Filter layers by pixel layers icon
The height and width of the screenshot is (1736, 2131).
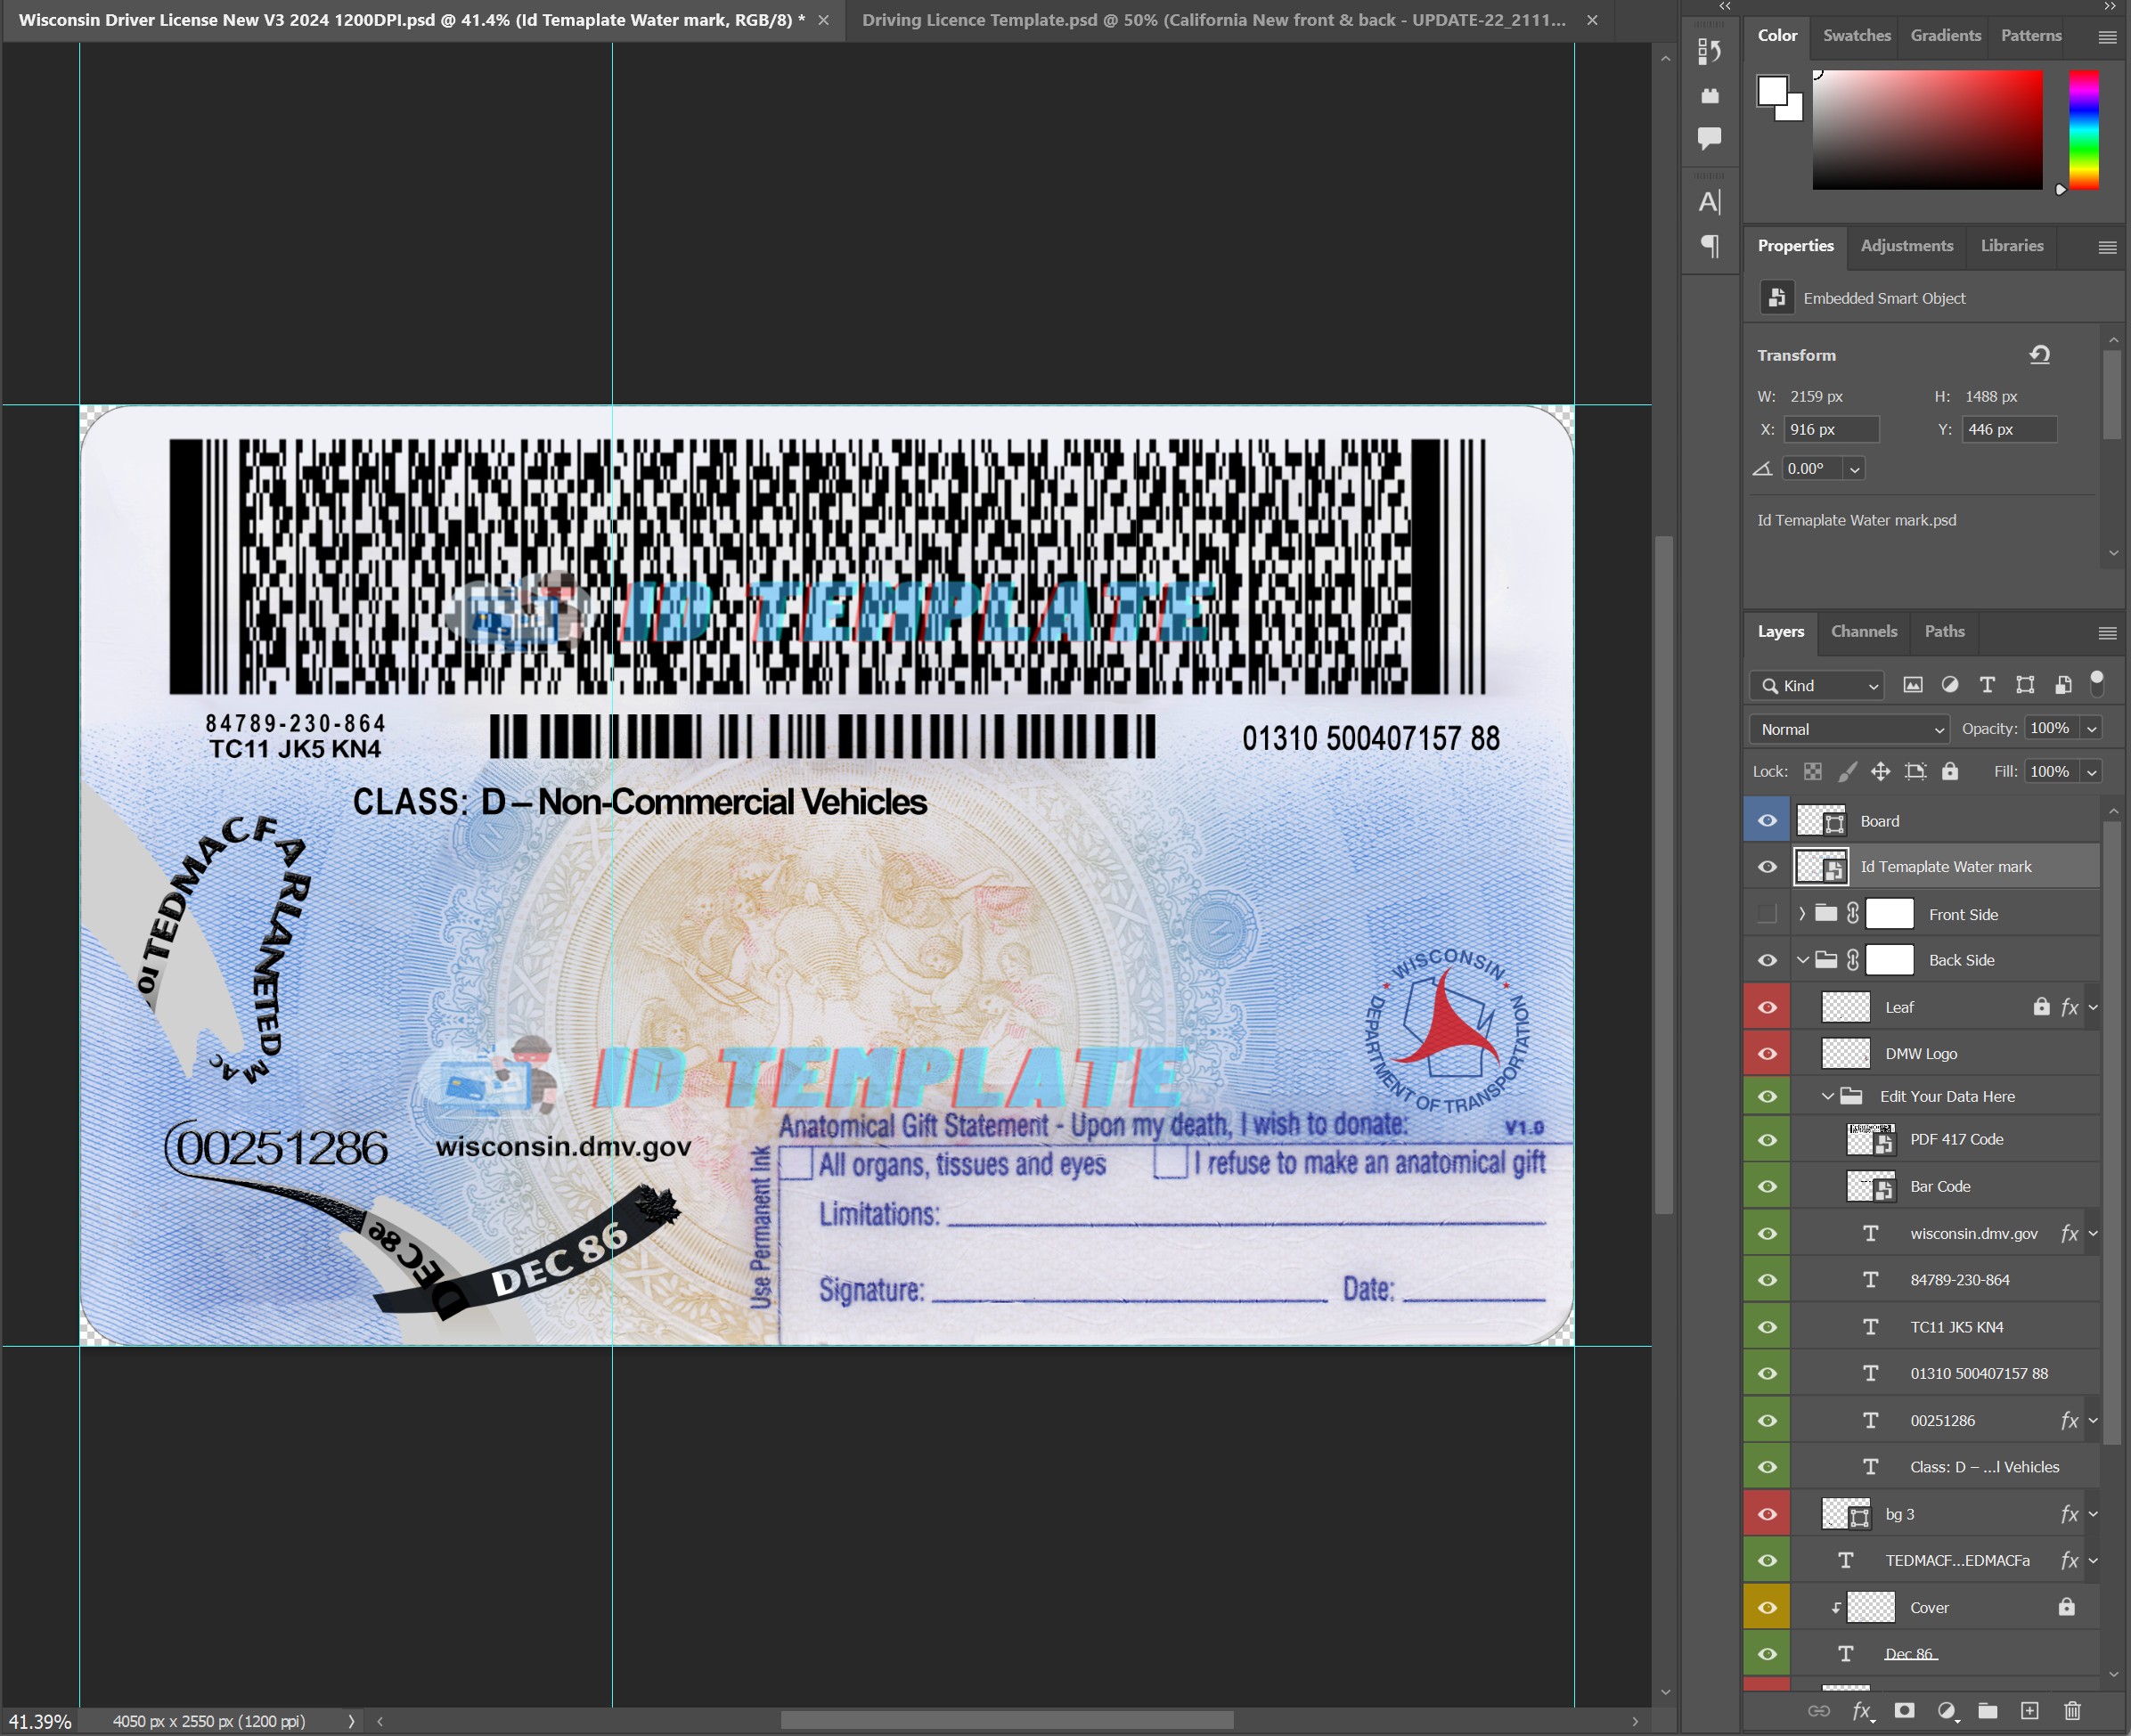point(1912,685)
